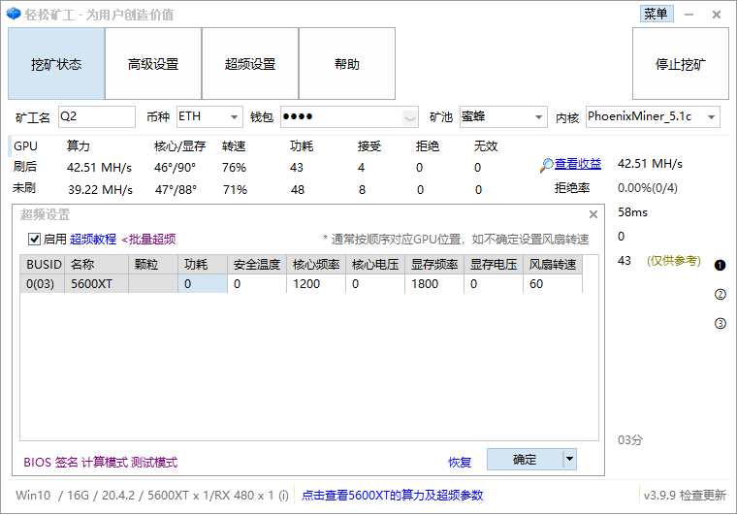Close the 超频设置 panel with X

[593, 215]
